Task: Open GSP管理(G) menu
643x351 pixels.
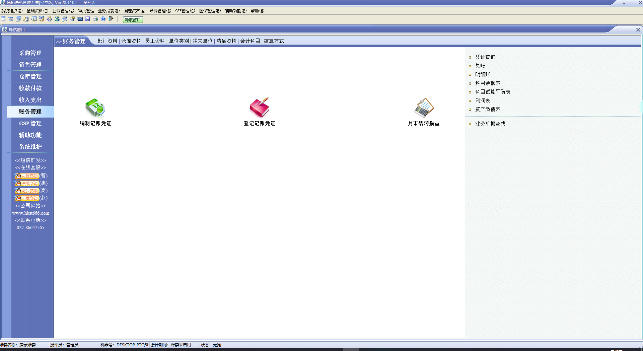Action: tap(185, 11)
